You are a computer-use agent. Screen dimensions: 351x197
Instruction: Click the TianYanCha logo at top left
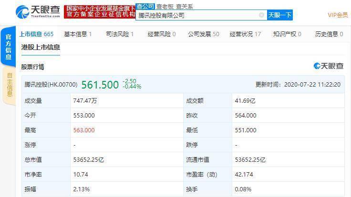[x=38, y=11]
